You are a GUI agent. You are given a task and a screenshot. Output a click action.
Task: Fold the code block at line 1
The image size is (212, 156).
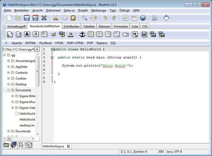coord(52,50)
